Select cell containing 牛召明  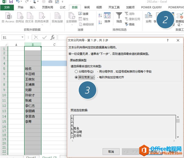pyautogui.click(x=33, y=74)
